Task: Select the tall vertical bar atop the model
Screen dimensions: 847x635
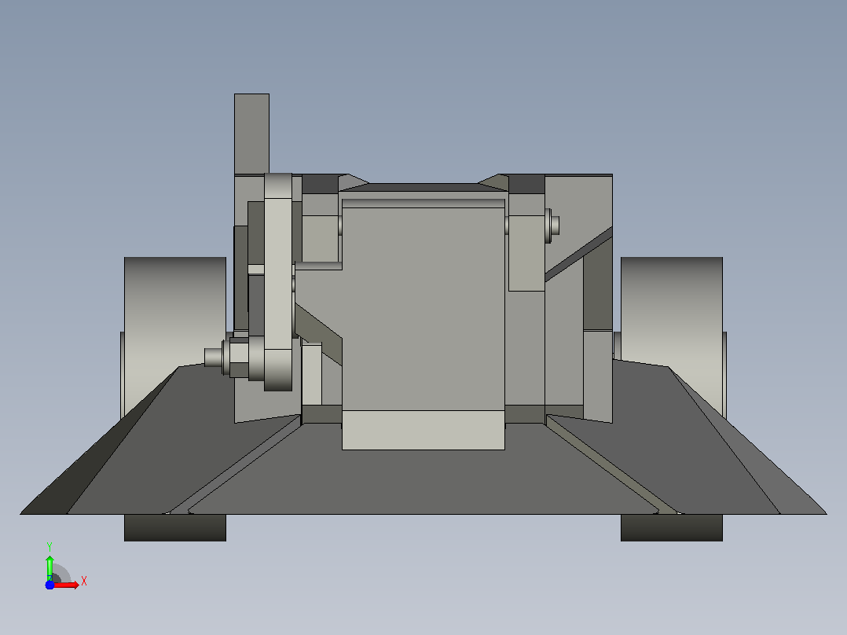Action: coord(251,134)
